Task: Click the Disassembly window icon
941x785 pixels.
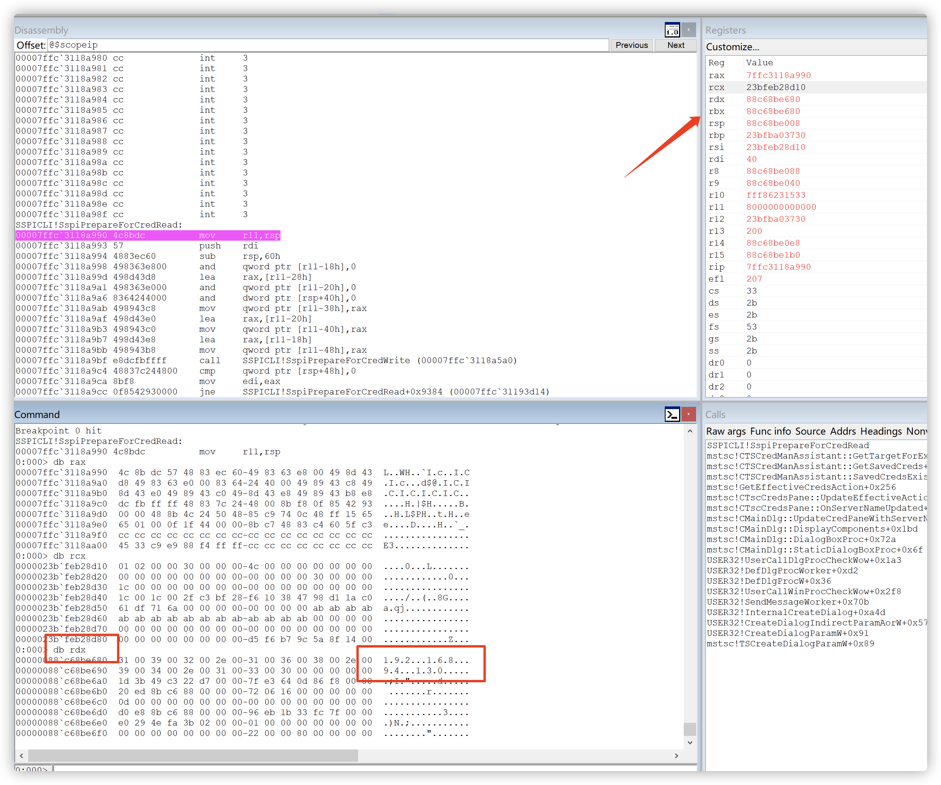Action: [x=672, y=30]
